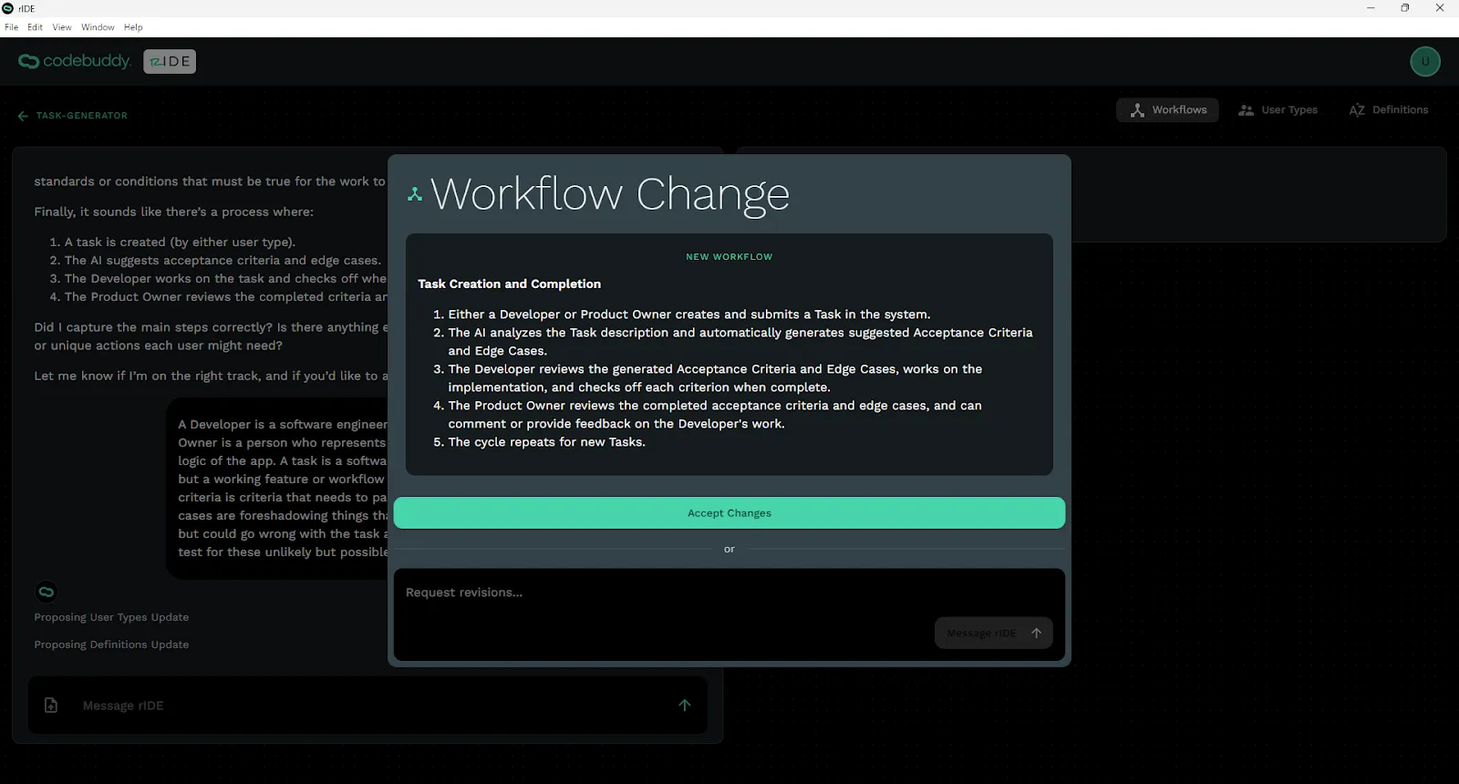The width and height of the screenshot is (1459, 784).
Task: Maximize or restore the rIDE window
Action: (x=1405, y=8)
